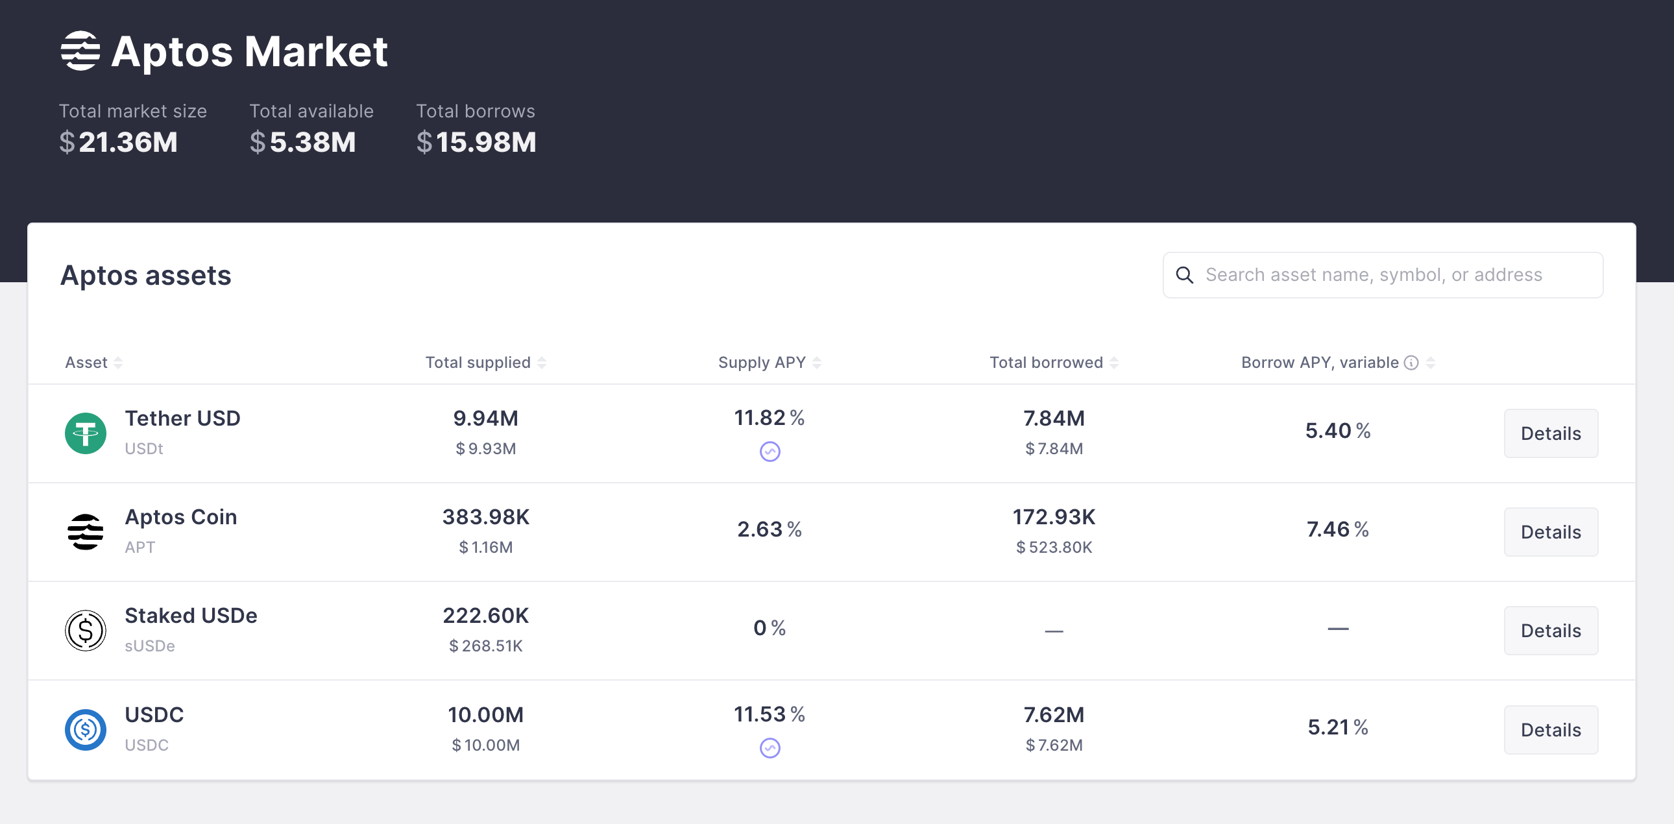Click the Staked USDe token icon

[85, 631]
